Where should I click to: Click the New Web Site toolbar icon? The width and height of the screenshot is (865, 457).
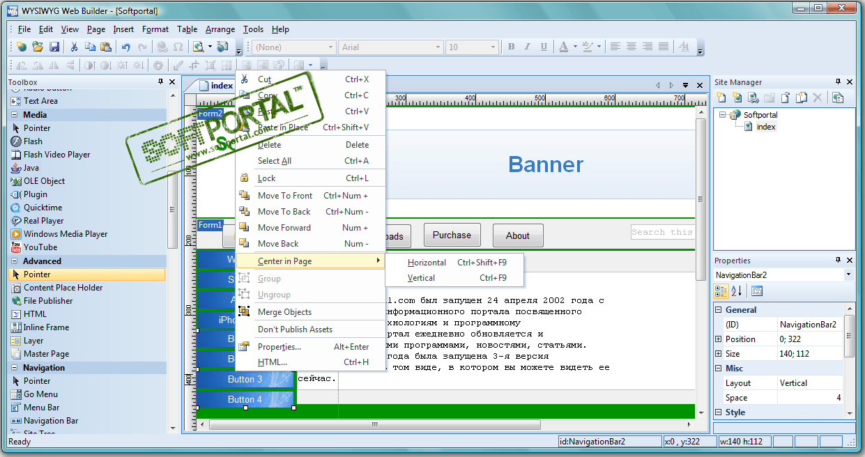22,47
